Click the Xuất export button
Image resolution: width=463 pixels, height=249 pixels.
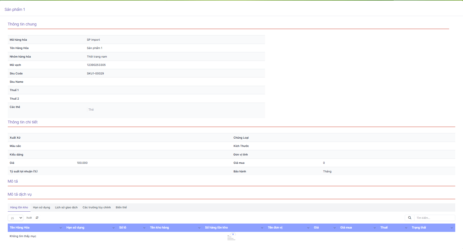pyautogui.click(x=29, y=218)
